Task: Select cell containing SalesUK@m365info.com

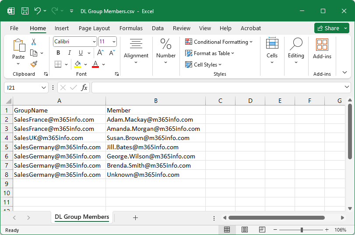Action: pos(60,138)
